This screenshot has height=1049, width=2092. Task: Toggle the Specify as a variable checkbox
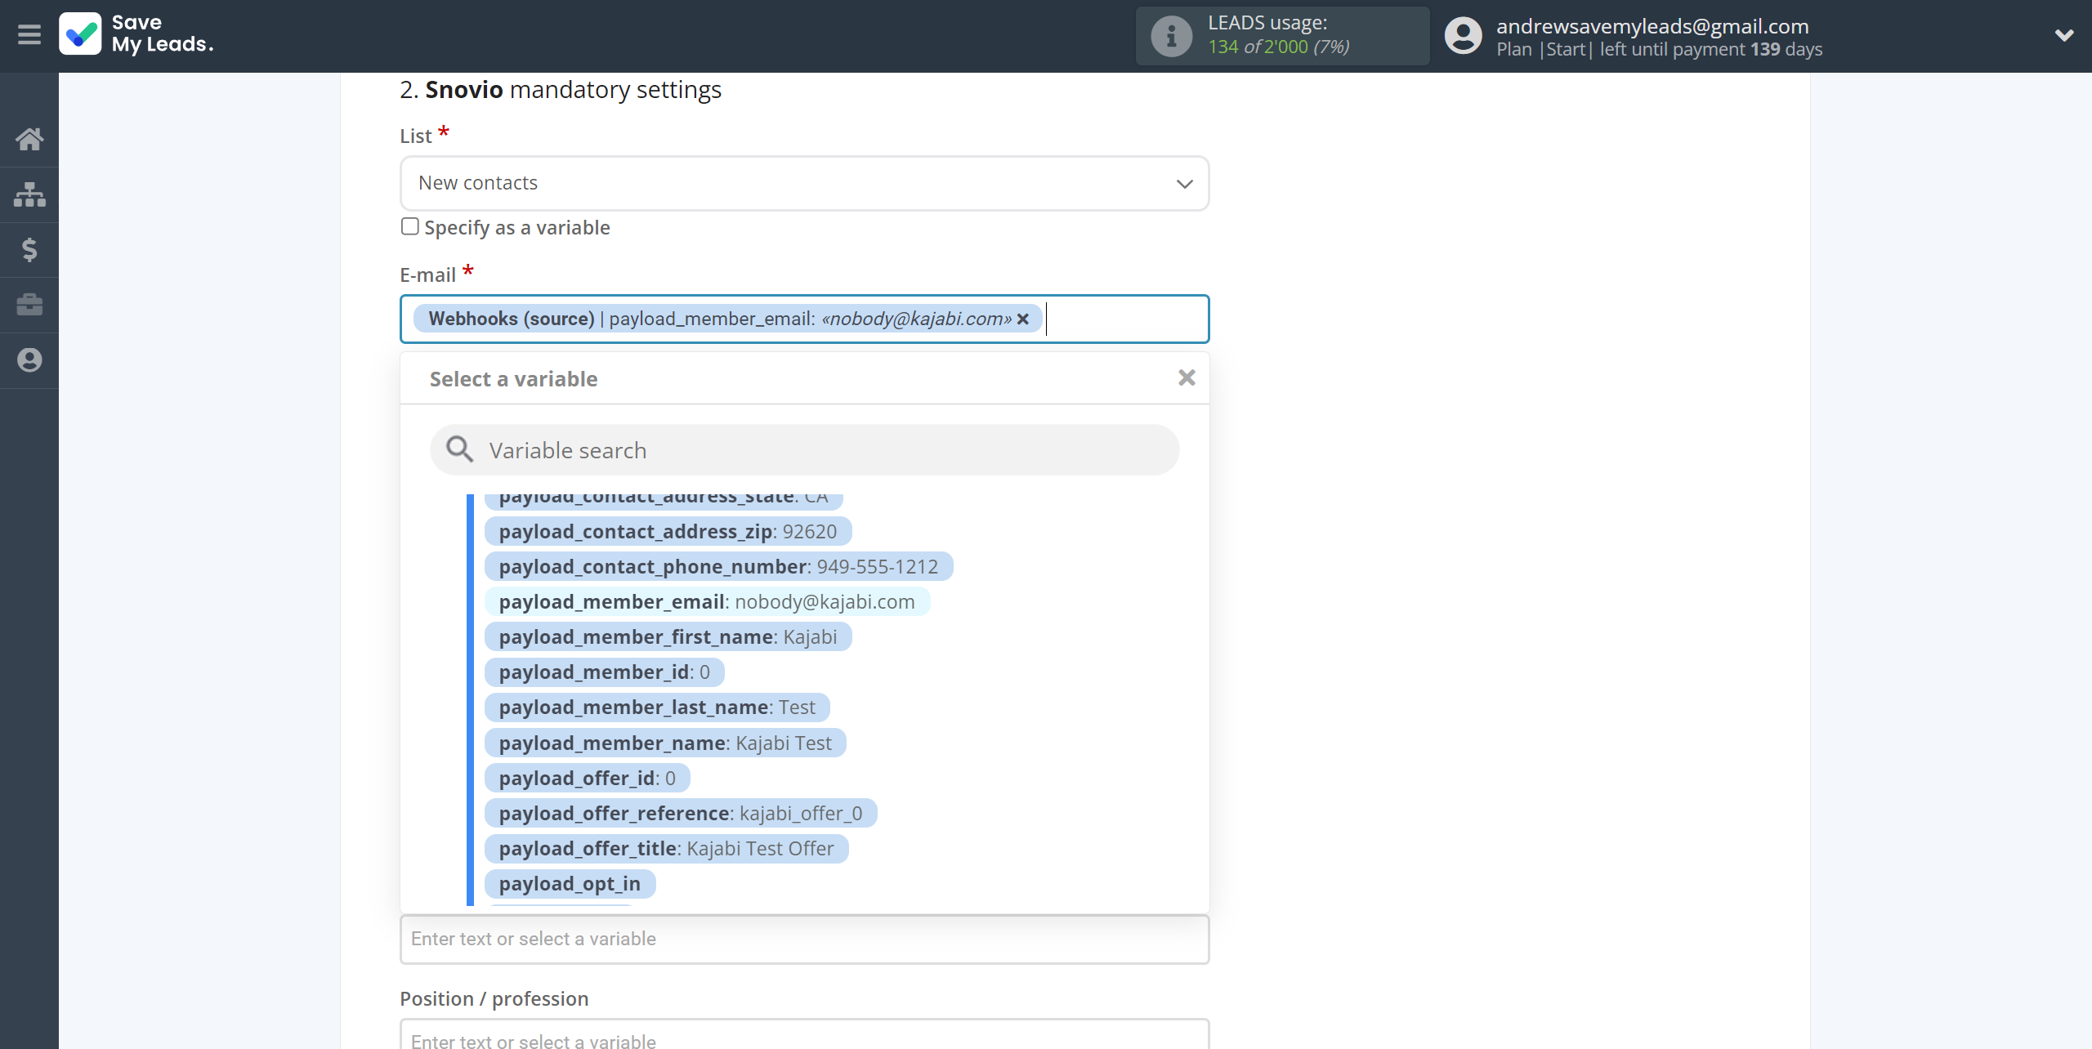point(409,225)
